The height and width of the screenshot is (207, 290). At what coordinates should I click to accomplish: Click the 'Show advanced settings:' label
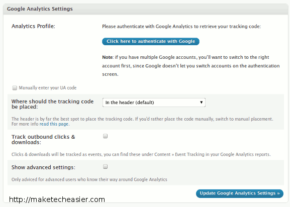[43, 167]
